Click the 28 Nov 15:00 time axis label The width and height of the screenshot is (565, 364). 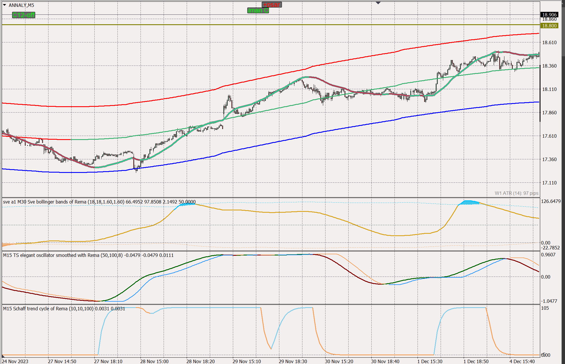click(154, 361)
